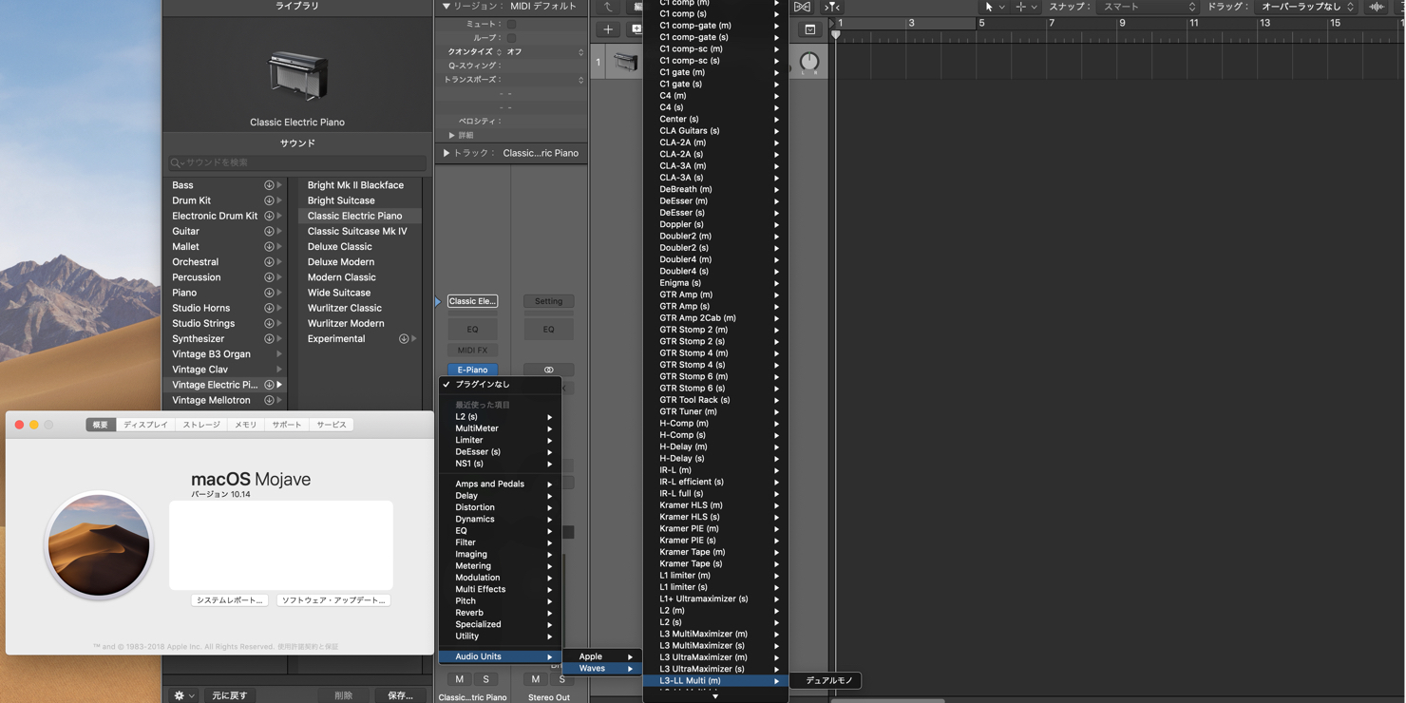The height and width of the screenshot is (703, 1406).
Task: Click the sound search input field
Action: tap(297, 162)
